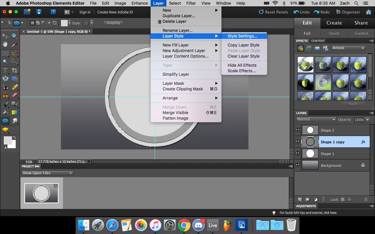The image size is (375, 234).
Task: Enable Add to shape area mode
Action: tap(37, 23)
